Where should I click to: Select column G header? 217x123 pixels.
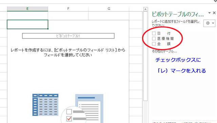click(109, 9)
